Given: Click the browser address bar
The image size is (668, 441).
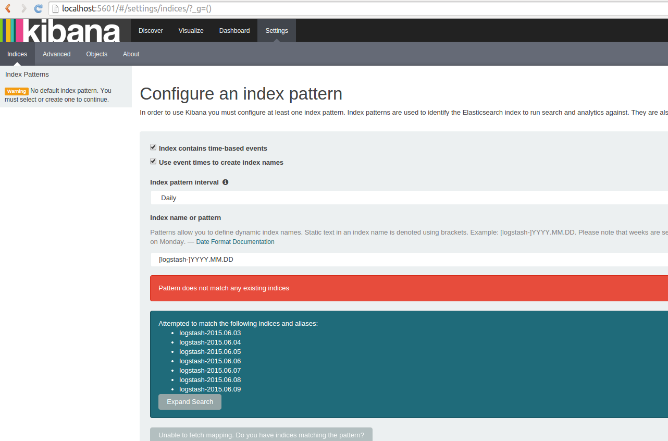Looking at the screenshot, I should click(358, 8).
